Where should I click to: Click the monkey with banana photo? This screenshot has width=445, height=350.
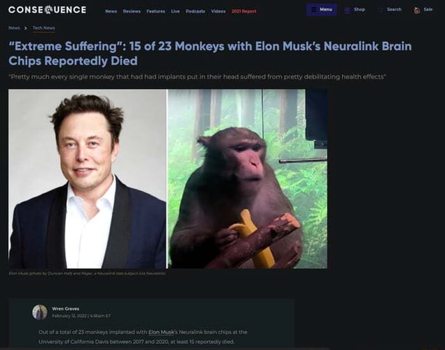point(248,179)
